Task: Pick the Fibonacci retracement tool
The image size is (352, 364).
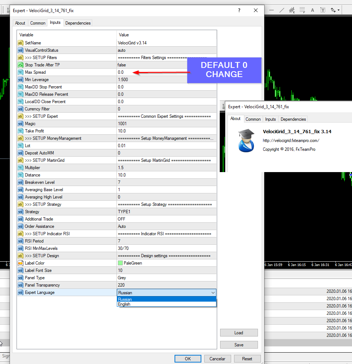Action: point(303,10)
